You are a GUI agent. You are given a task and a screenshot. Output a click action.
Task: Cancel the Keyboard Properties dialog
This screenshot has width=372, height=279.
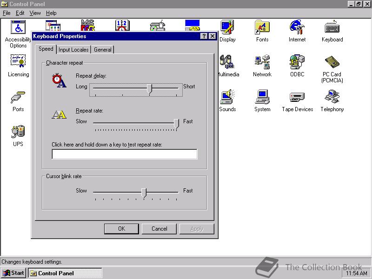tap(159, 229)
